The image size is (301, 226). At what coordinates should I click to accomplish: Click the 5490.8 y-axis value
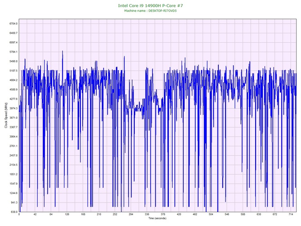tap(13, 61)
